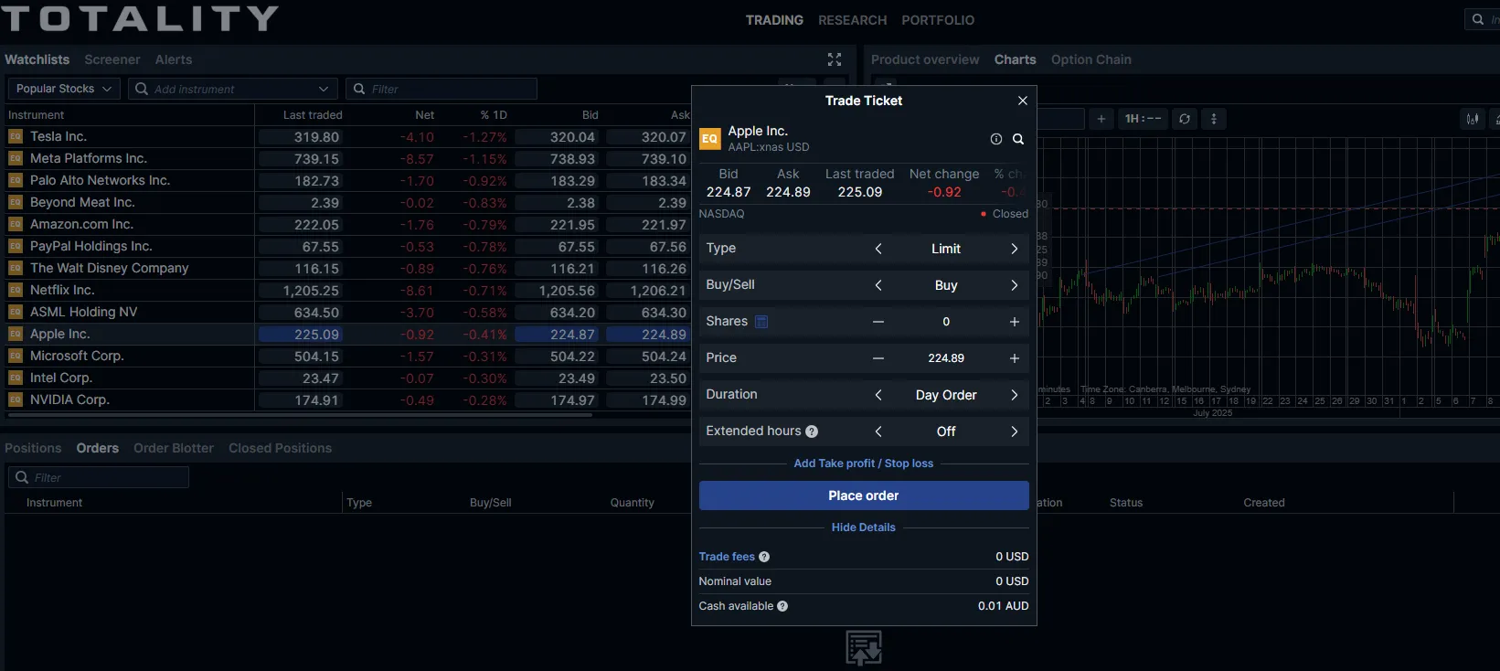Open Trade fees help icon
Image resolution: width=1500 pixels, height=671 pixels.
763,557
